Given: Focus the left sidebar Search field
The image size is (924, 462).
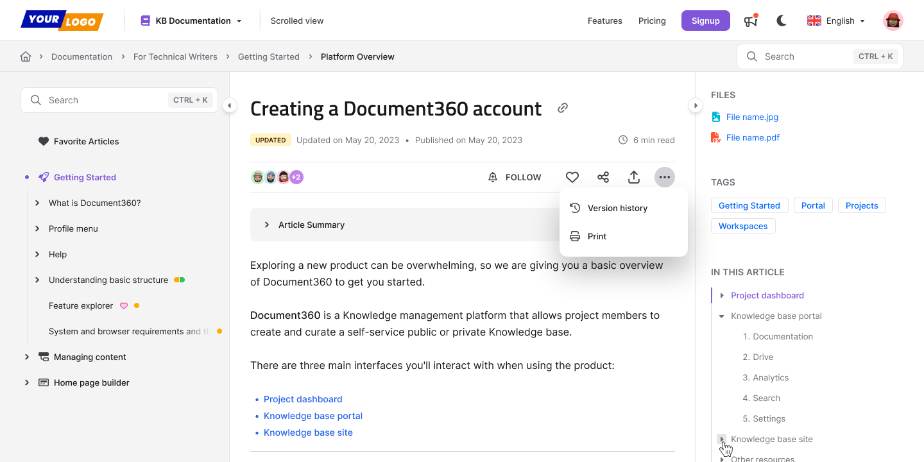Looking at the screenshot, I should click(119, 100).
